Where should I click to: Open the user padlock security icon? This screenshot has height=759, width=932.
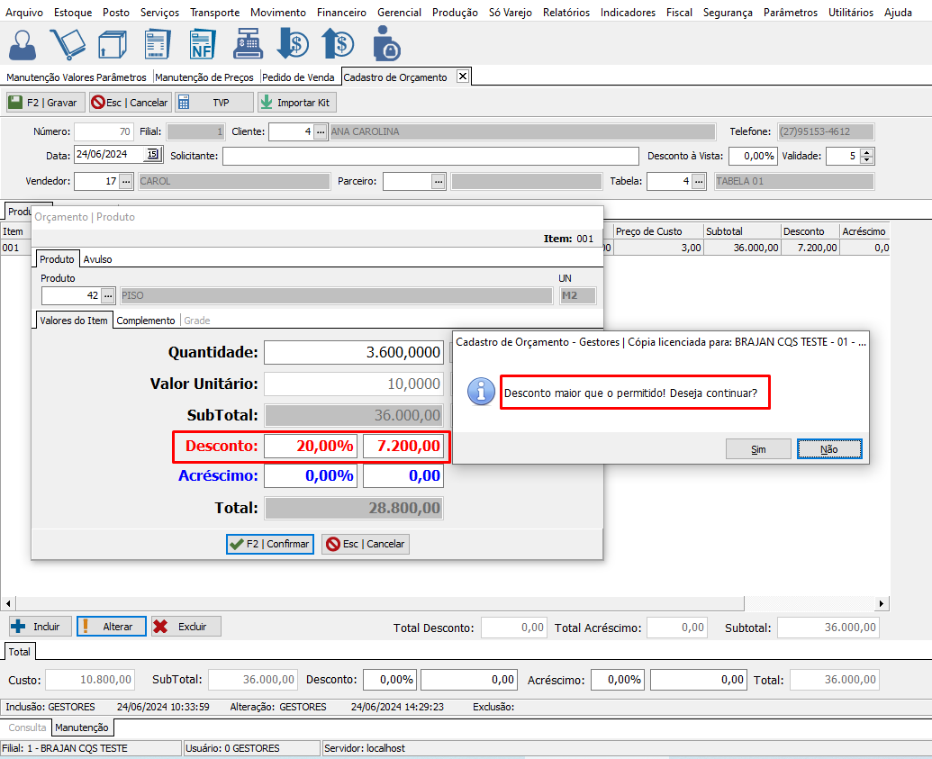(385, 43)
